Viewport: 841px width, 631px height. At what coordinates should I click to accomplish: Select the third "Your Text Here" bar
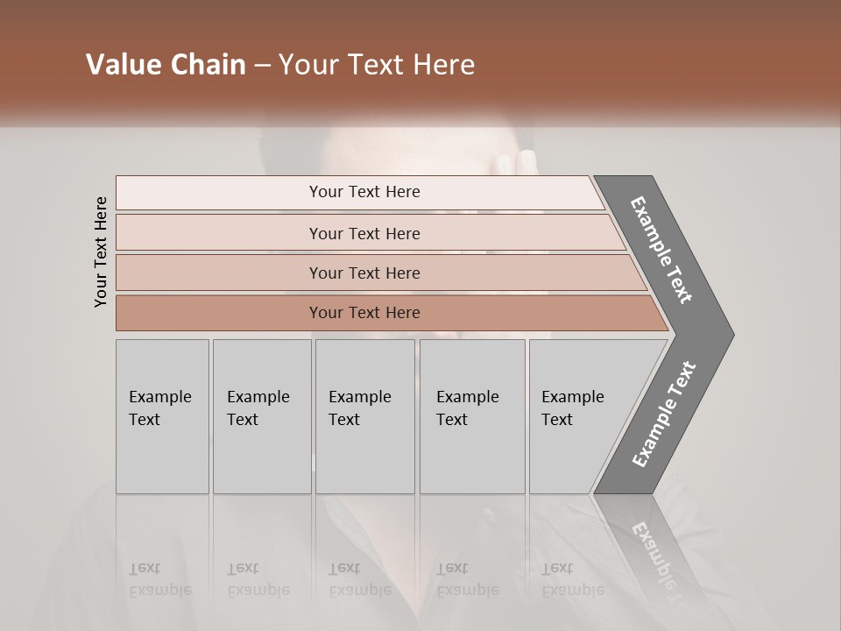[364, 273]
